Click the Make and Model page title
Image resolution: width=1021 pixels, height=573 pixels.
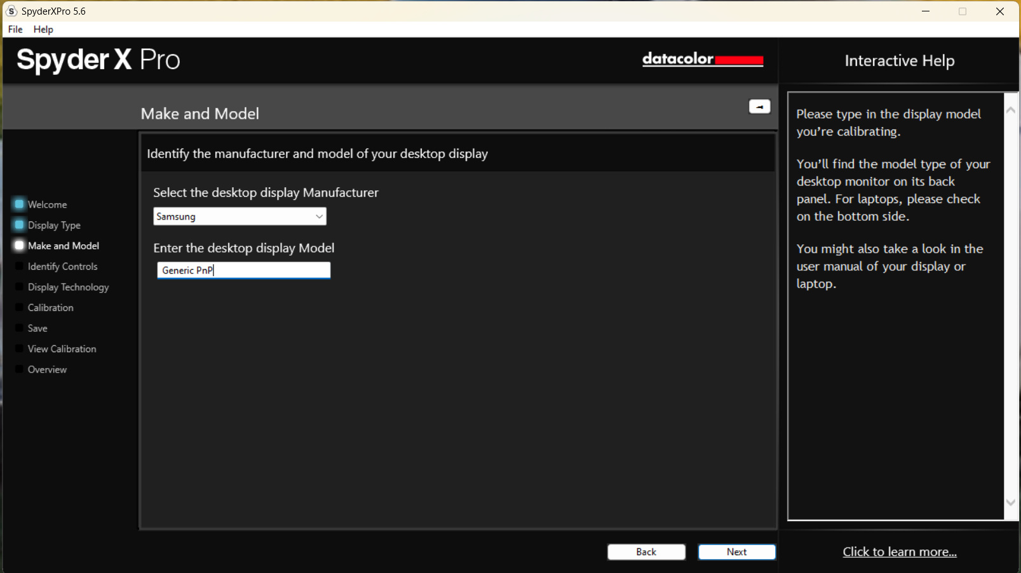pos(200,114)
